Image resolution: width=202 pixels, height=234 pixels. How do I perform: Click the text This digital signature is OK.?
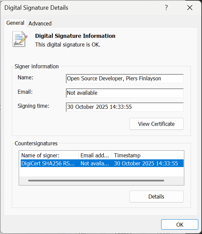pyautogui.click(x=68, y=45)
